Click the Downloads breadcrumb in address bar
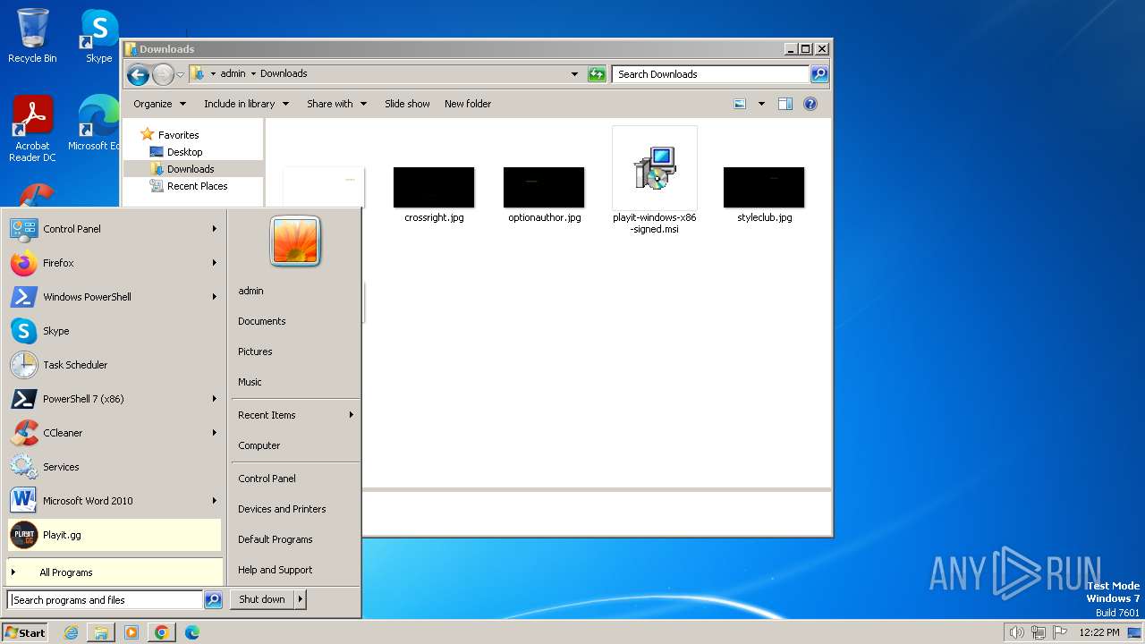The height and width of the screenshot is (644, 1145). (x=284, y=73)
